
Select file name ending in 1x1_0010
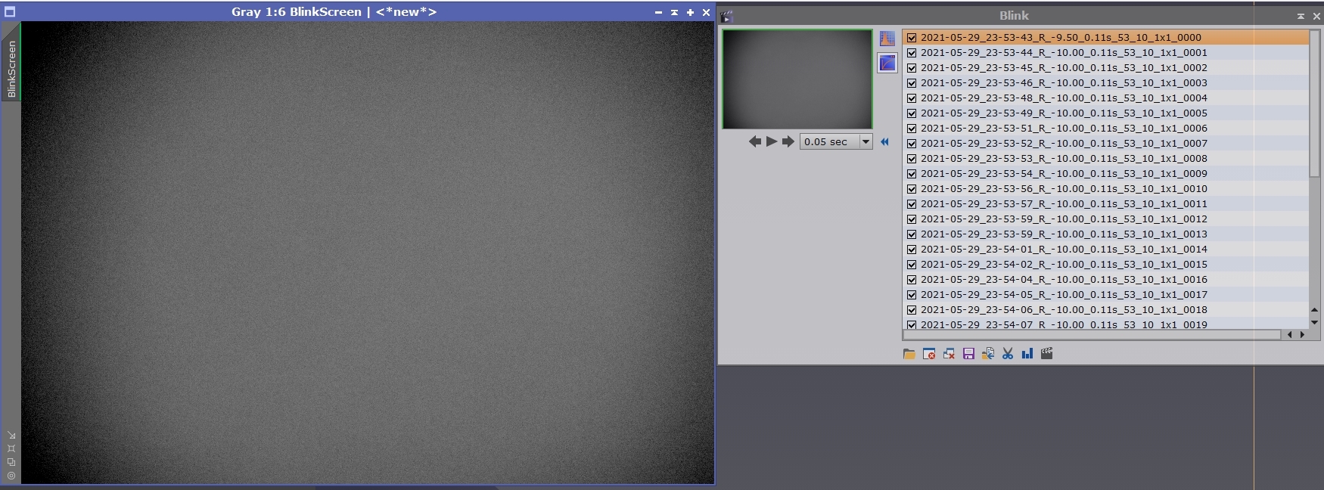pyautogui.click(x=1064, y=189)
